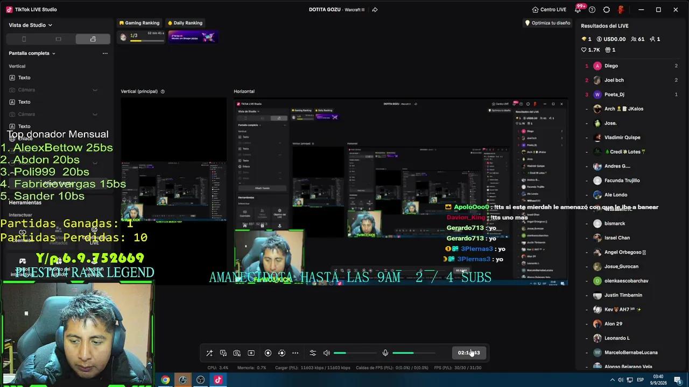Open more options in the bottom toolbar

296,353
